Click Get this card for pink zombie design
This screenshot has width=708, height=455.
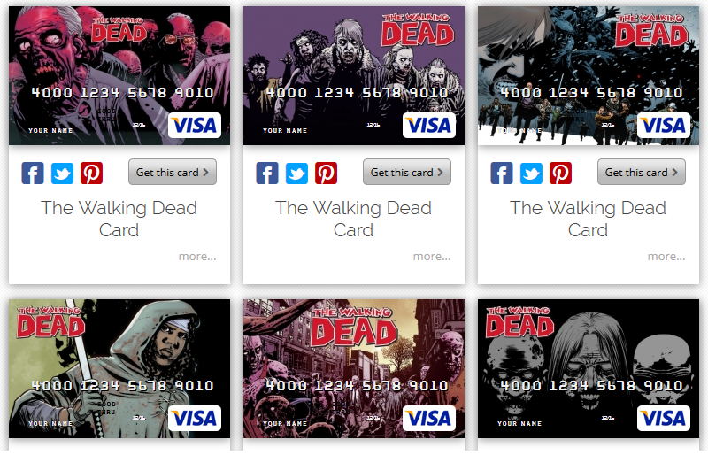click(x=173, y=172)
